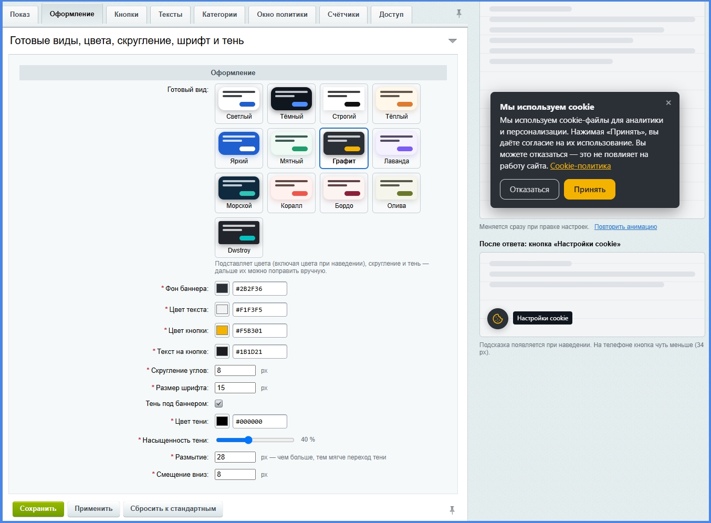Go to the Счётчики tab
Viewport: 711px width, 523px height.
coord(343,14)
